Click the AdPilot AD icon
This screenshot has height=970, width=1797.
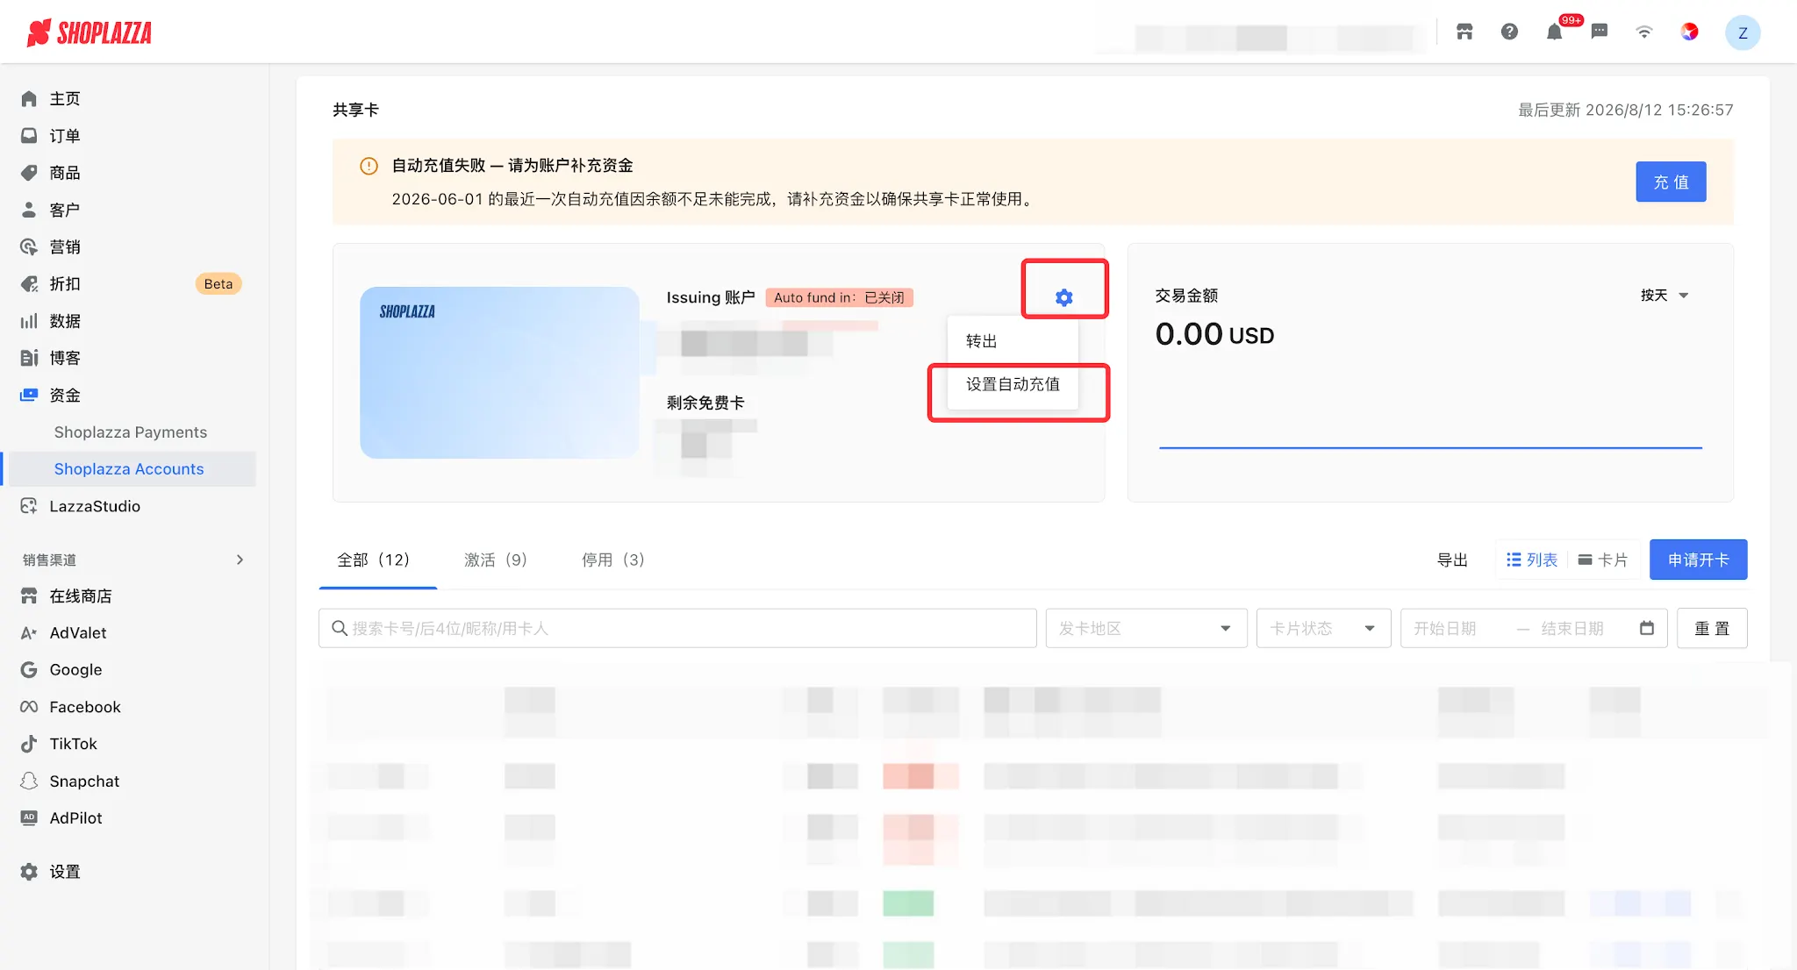coord(29,817)
